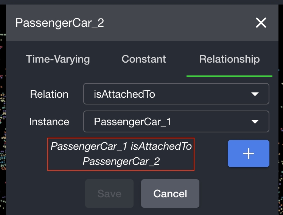Open the Instance combo box showing PassengerCar_1

click(x=176, y=121)
